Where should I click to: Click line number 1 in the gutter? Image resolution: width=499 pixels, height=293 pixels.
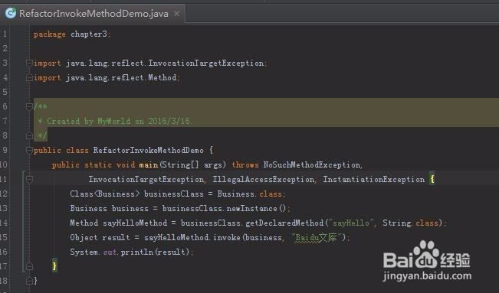[4, 34]
